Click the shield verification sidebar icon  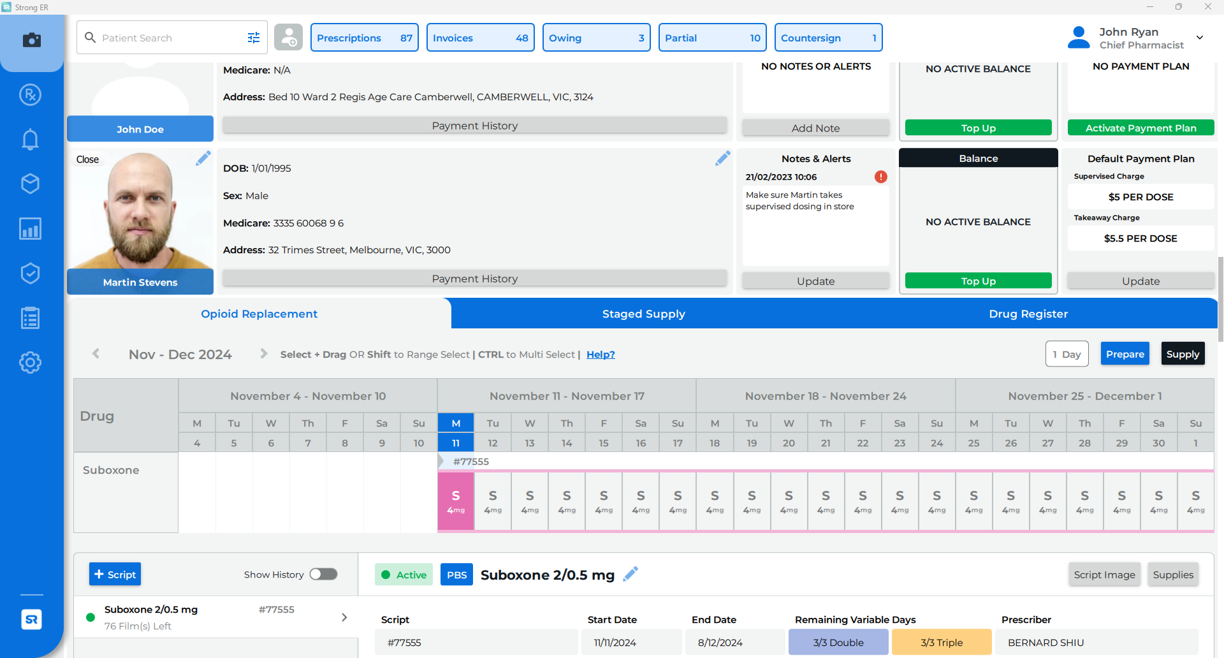point(30,273)
